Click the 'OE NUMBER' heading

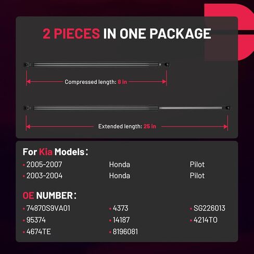[49, 196]
